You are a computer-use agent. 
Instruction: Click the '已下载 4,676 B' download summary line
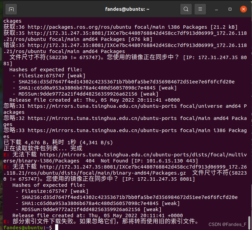[x=58, y=143]
